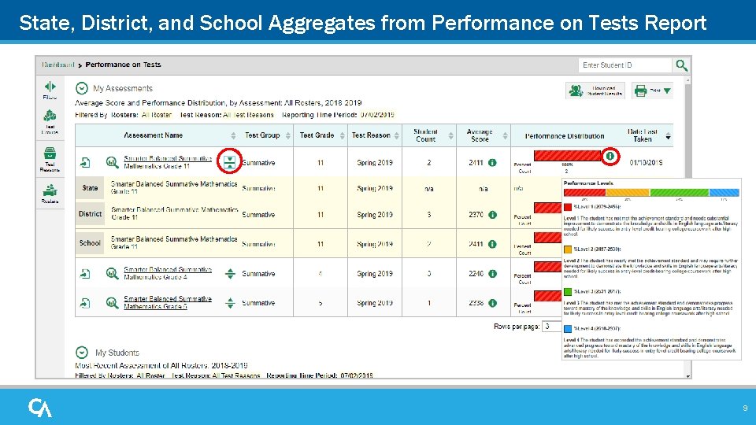Click info icon beside average score 2240
The height and width of the screenshot is (425, 756).
coord(492,274)
